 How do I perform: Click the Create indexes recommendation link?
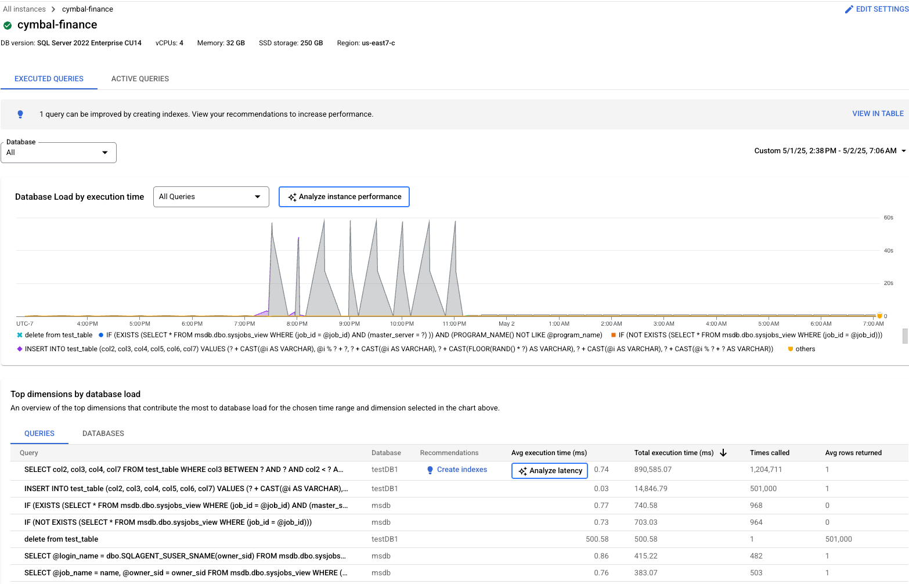(461, 470)
